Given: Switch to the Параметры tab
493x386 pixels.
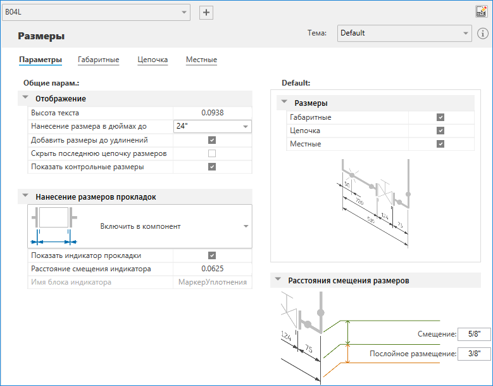Looking at the screenshot, I should coord(41,60).
